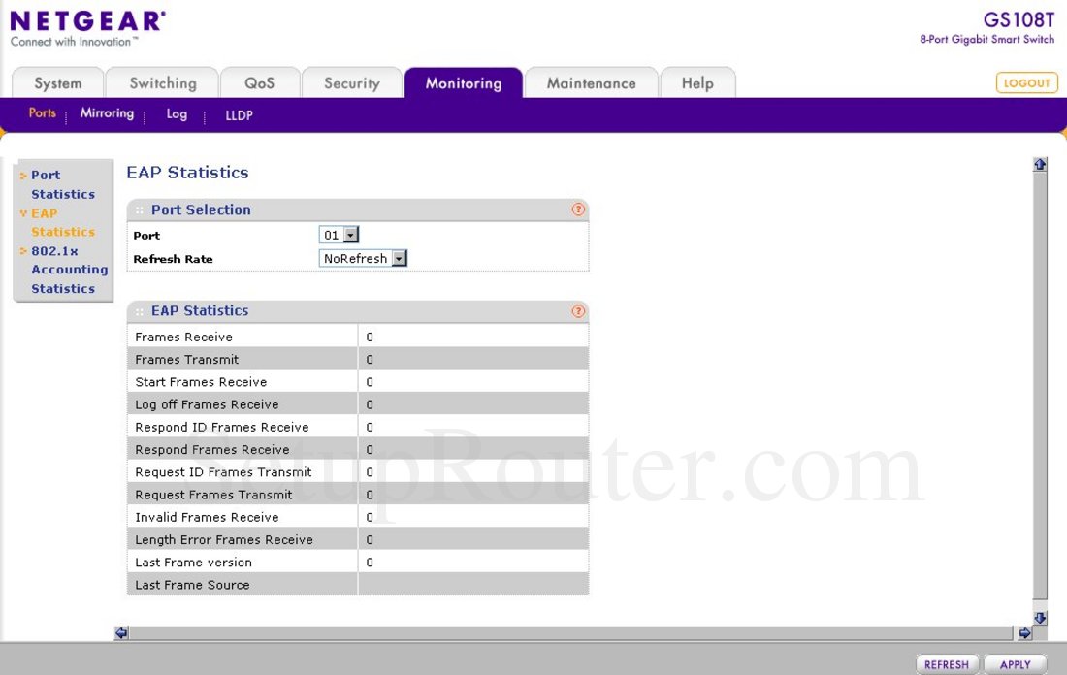The width and height of the screenshot is (1067, 675).
Task: Click the left scroll arrow icon
Action: (x=120, y=632)
